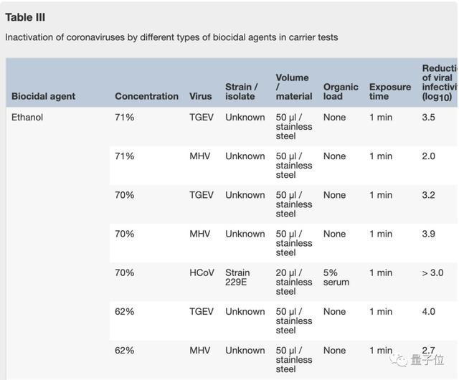Click the Strain 229E cell
This screenshot has height=380, width=459.
pyautogui.click(x=237, y=277)
